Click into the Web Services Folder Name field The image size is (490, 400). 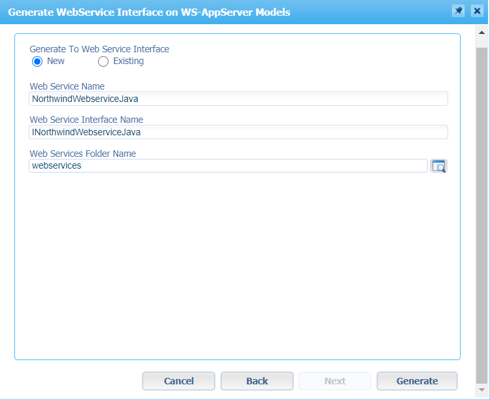coord(229,166)
